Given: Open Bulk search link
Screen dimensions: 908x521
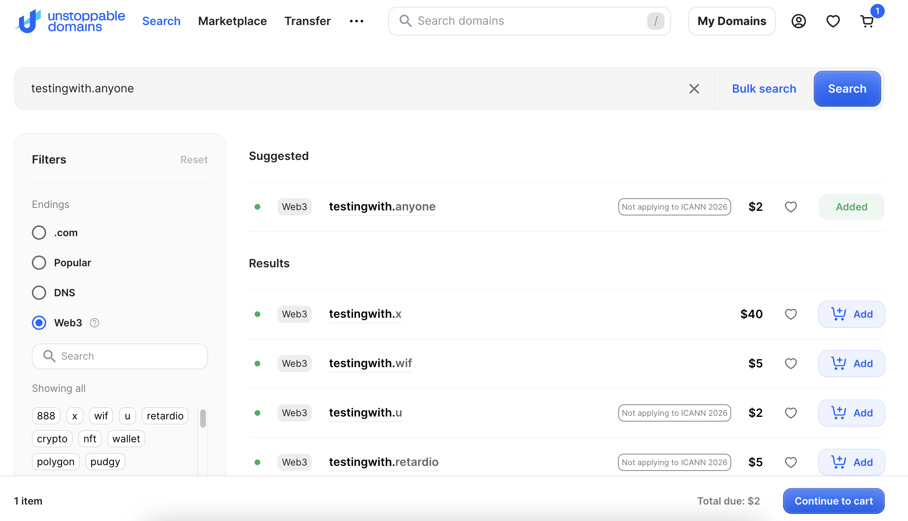Looking at the screenshot, I should [x=764, y=89].
